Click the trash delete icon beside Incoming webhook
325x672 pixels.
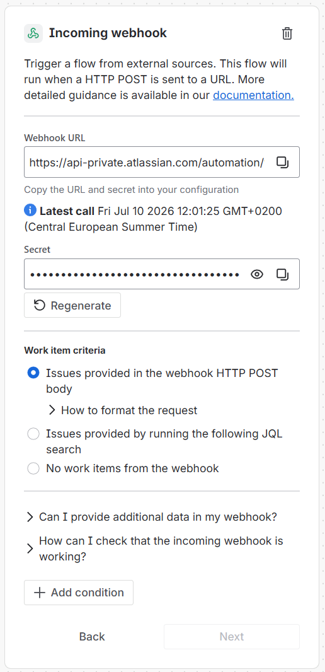coord(287,33)
